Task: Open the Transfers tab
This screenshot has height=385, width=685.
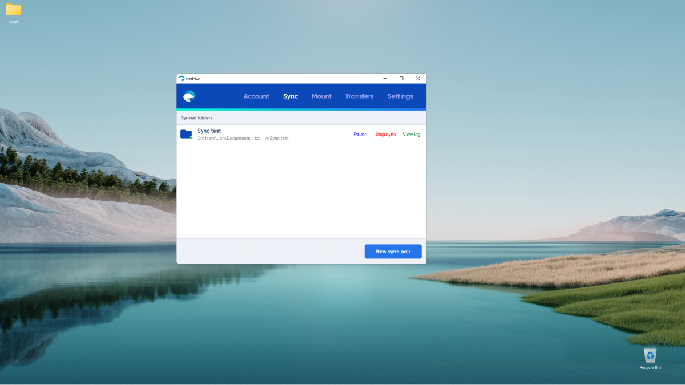Action: click(359, 96)
